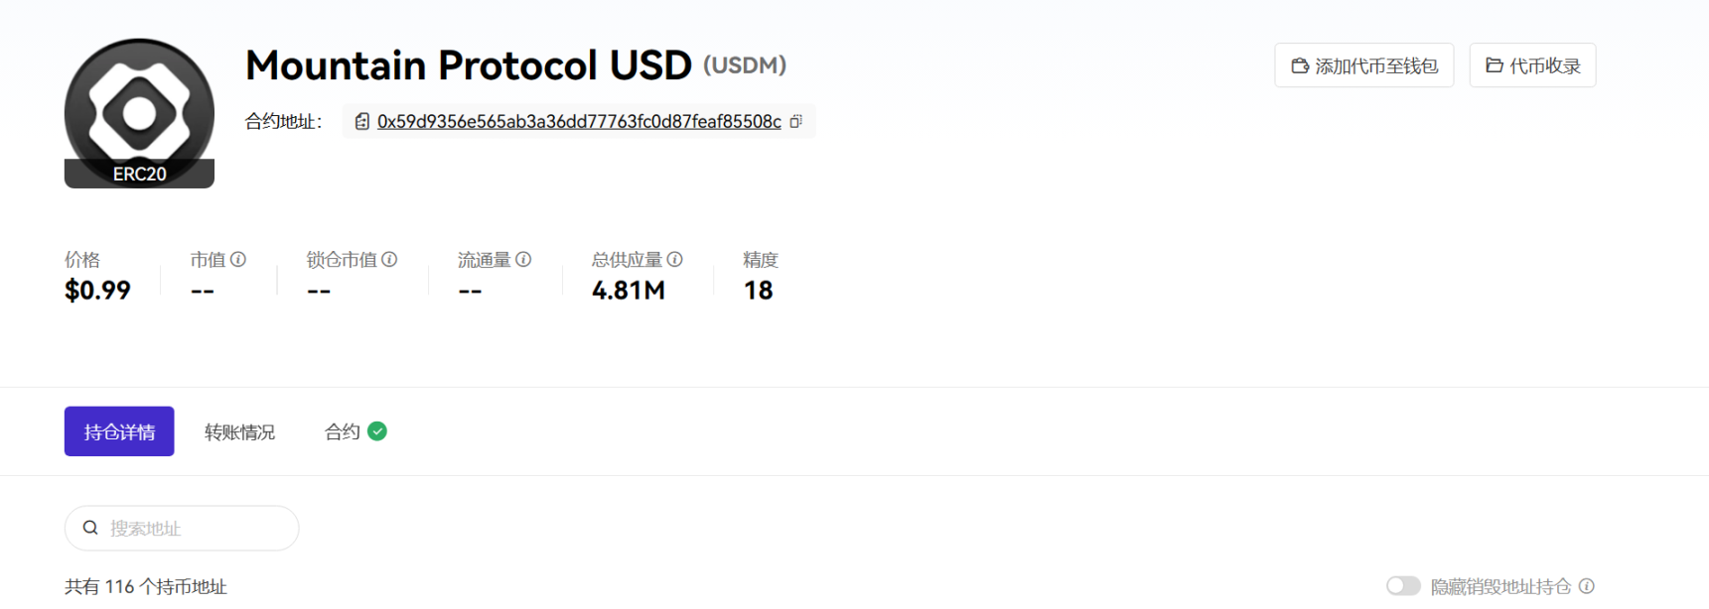Click the 代币收录 button

point(1532,65)
